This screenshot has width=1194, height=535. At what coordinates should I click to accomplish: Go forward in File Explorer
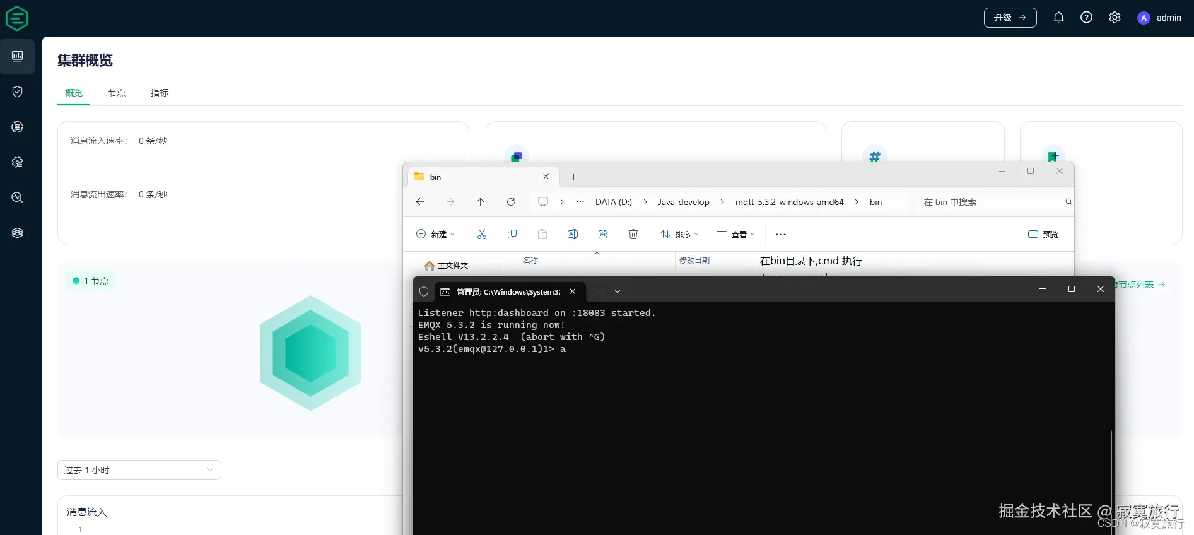click(x=450, y=202)
